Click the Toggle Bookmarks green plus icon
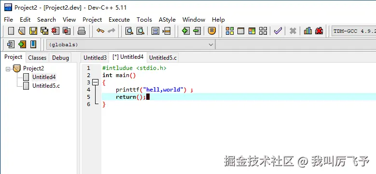Image resolution: width=376 pixels, height=174 pixels. [22, 44]
